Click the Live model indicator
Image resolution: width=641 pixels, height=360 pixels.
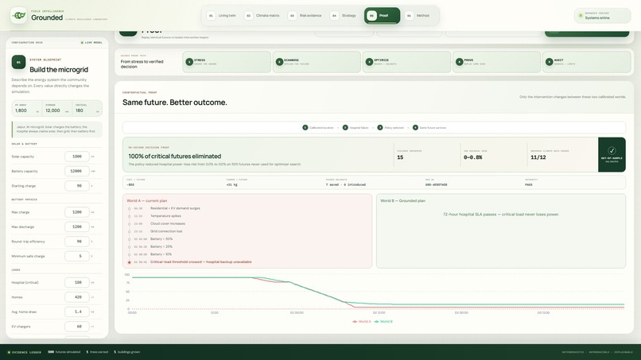(91, 42)
